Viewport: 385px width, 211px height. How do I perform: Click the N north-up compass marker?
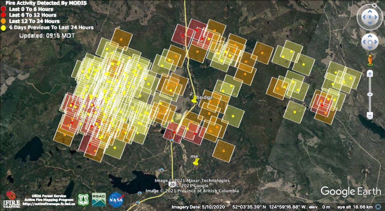374,5
